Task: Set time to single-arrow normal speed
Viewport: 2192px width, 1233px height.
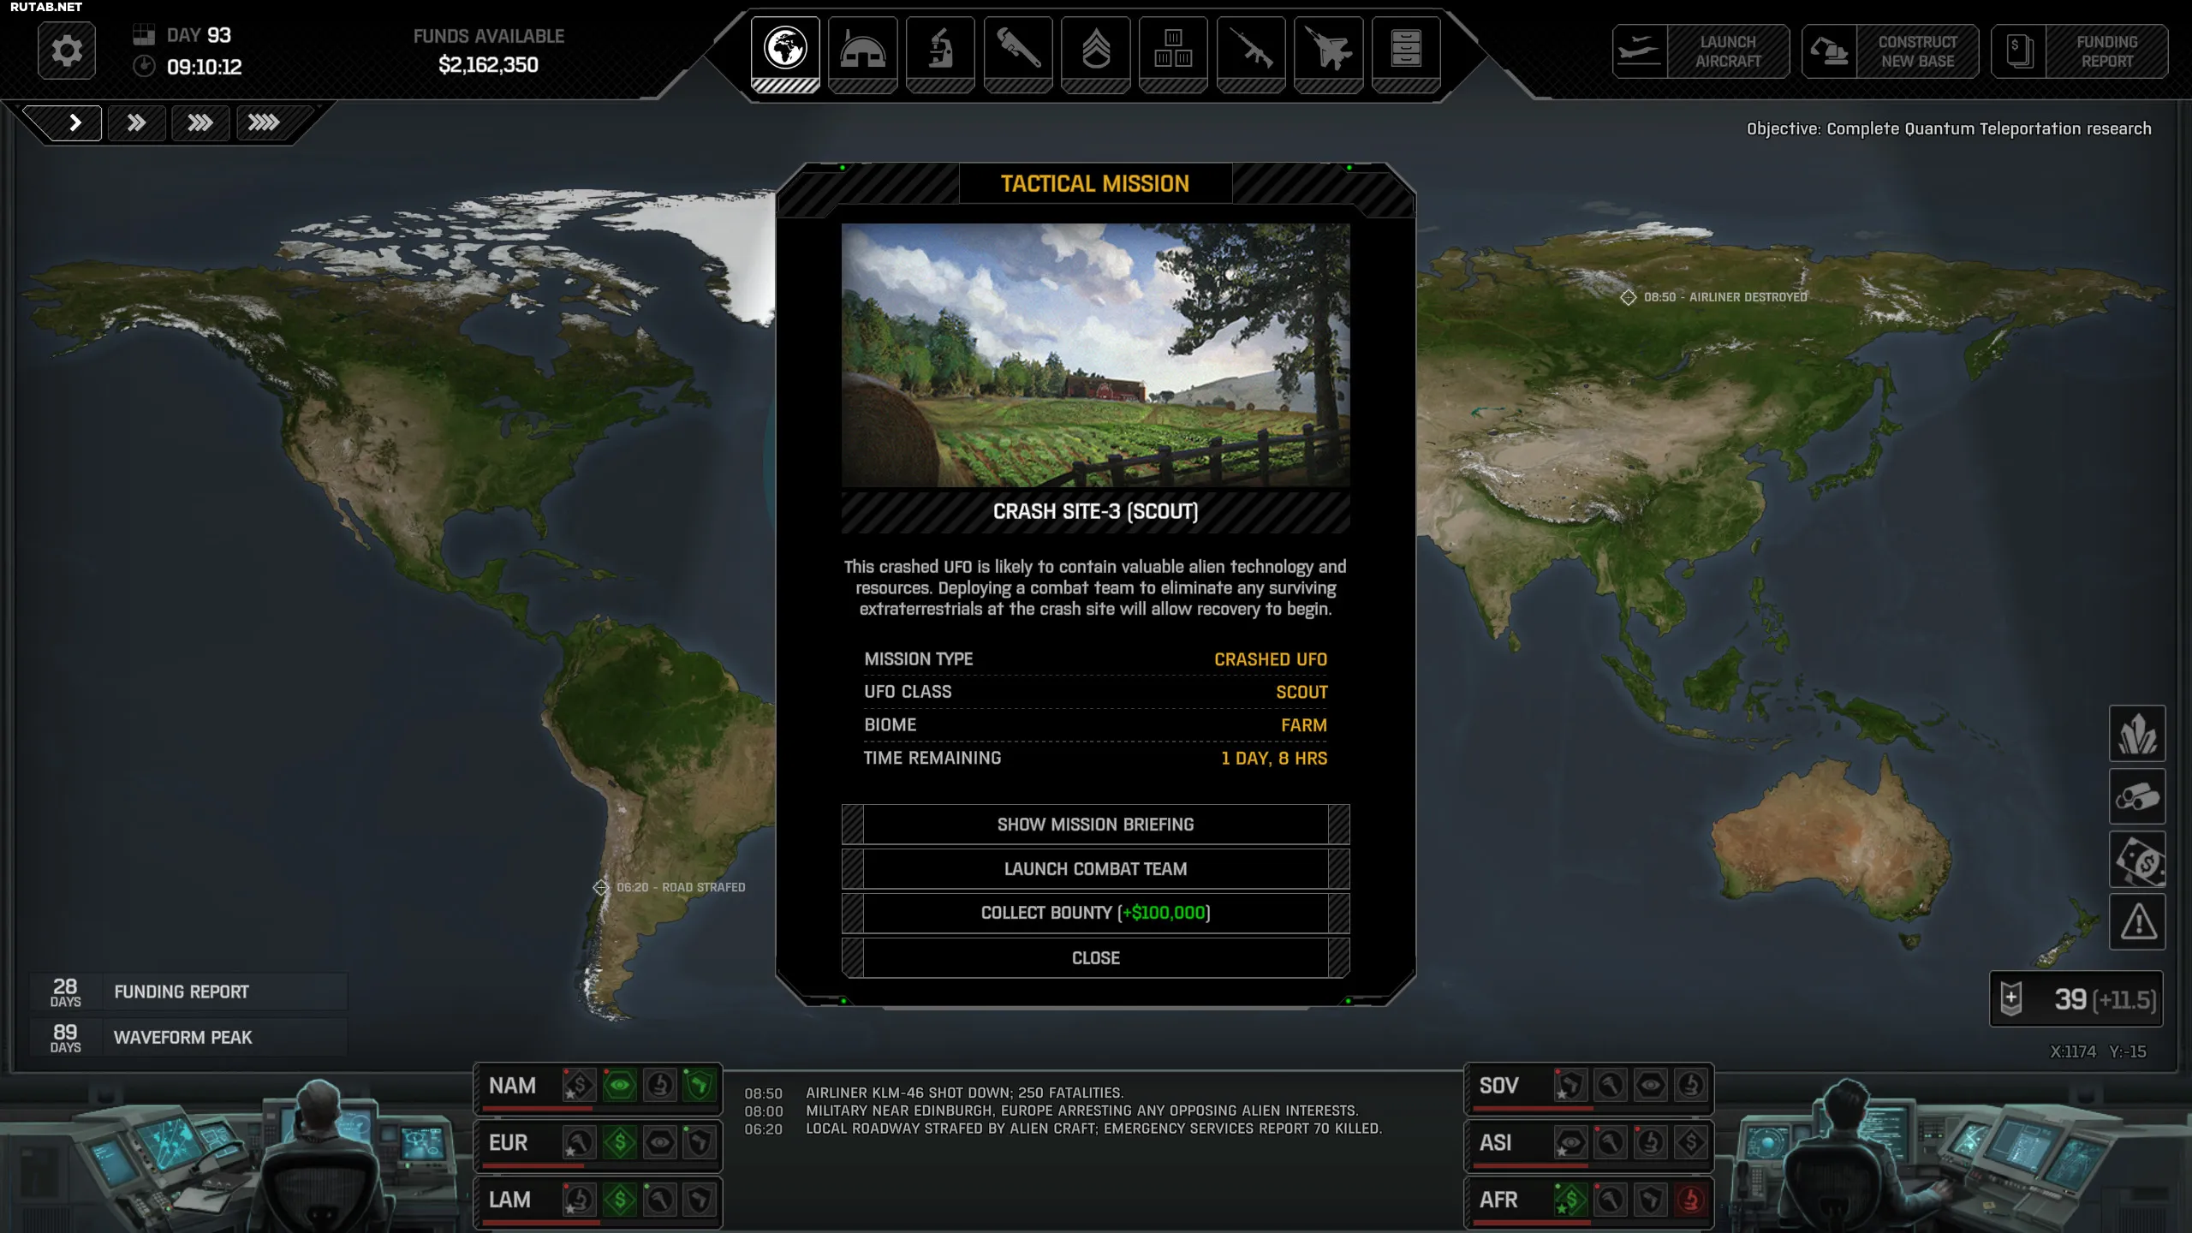Action: point(74,122)
